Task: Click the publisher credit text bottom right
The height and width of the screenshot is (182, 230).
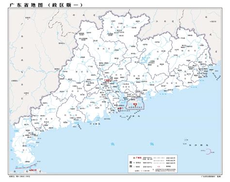Action: (x=211, y=176)
